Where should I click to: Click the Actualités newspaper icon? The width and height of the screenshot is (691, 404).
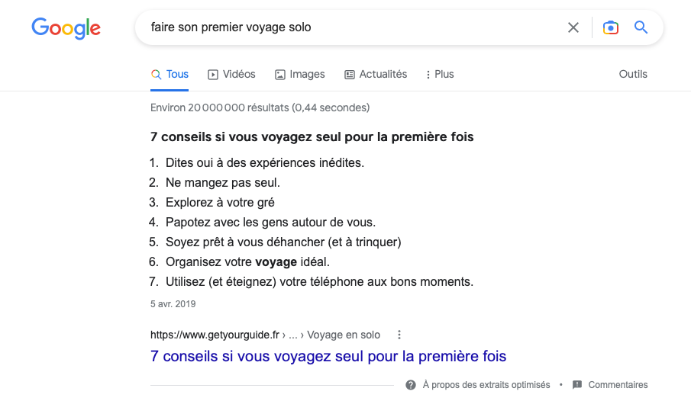tap(350, 75)
